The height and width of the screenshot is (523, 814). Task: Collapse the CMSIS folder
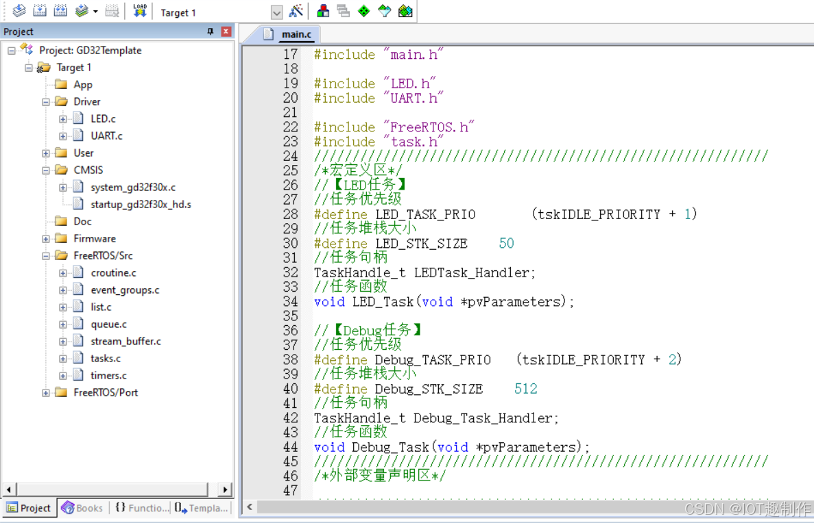click(x=46, y=170)
